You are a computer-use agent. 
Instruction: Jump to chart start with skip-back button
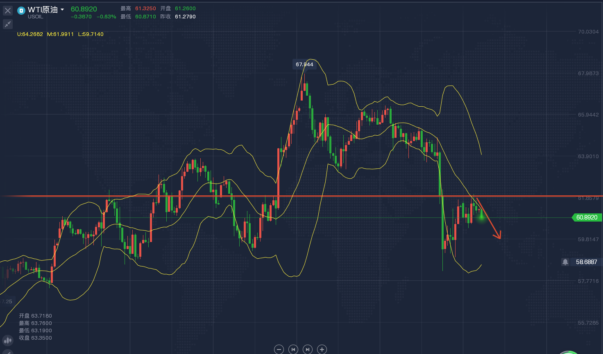pyautogui.click(x=293, y=349)
